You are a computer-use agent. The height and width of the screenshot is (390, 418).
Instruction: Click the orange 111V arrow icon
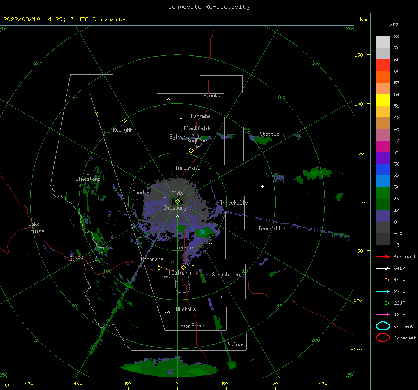(x=383, y=280)
